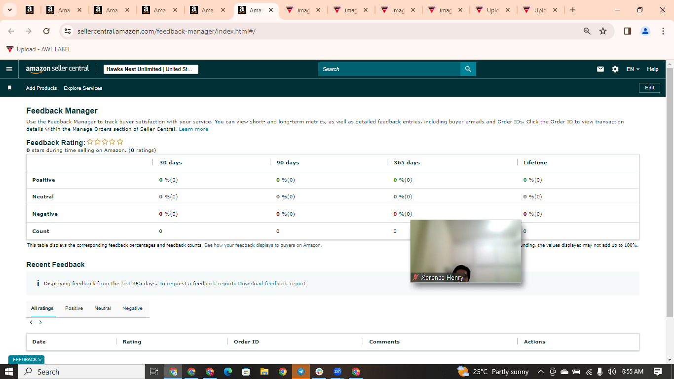The image size is (674, 379).
Task: Click the Download feedback report link
Action: [x=272, y=284]
